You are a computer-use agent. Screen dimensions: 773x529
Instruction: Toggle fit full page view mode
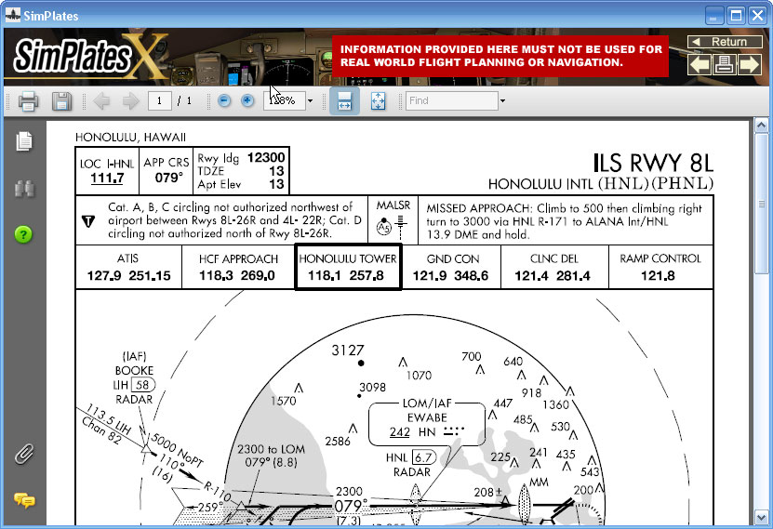(379, 101)
